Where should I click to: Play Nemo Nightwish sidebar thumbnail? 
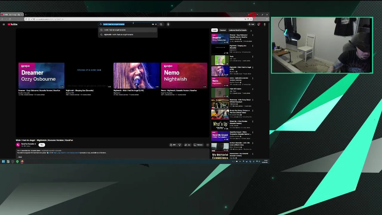(220, 82)
